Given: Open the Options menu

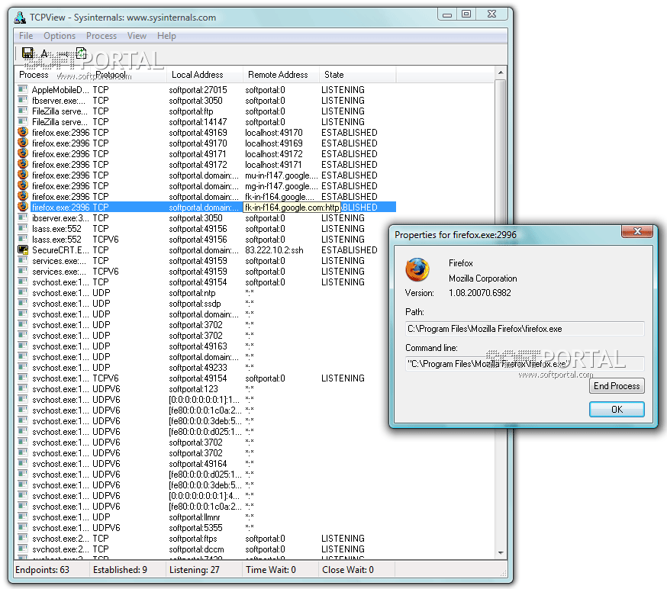Looking at the screenshot, I should (x=60, y=36).
